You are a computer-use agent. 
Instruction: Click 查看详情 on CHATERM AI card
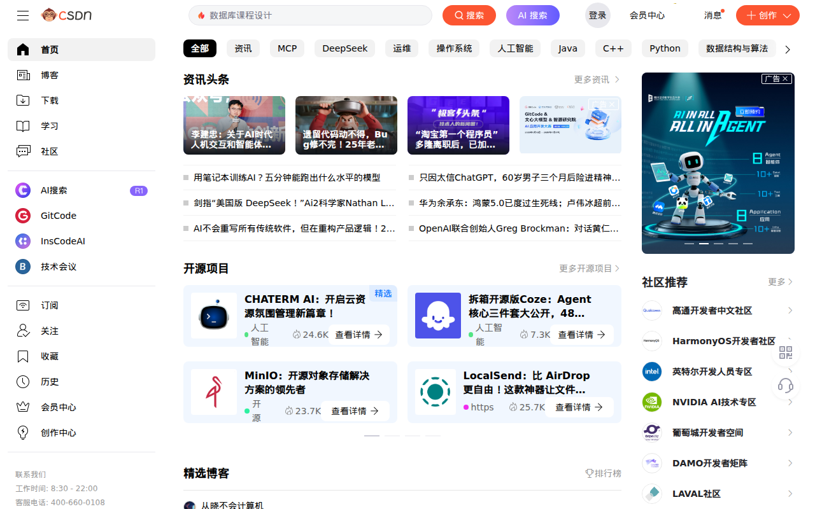359,335
